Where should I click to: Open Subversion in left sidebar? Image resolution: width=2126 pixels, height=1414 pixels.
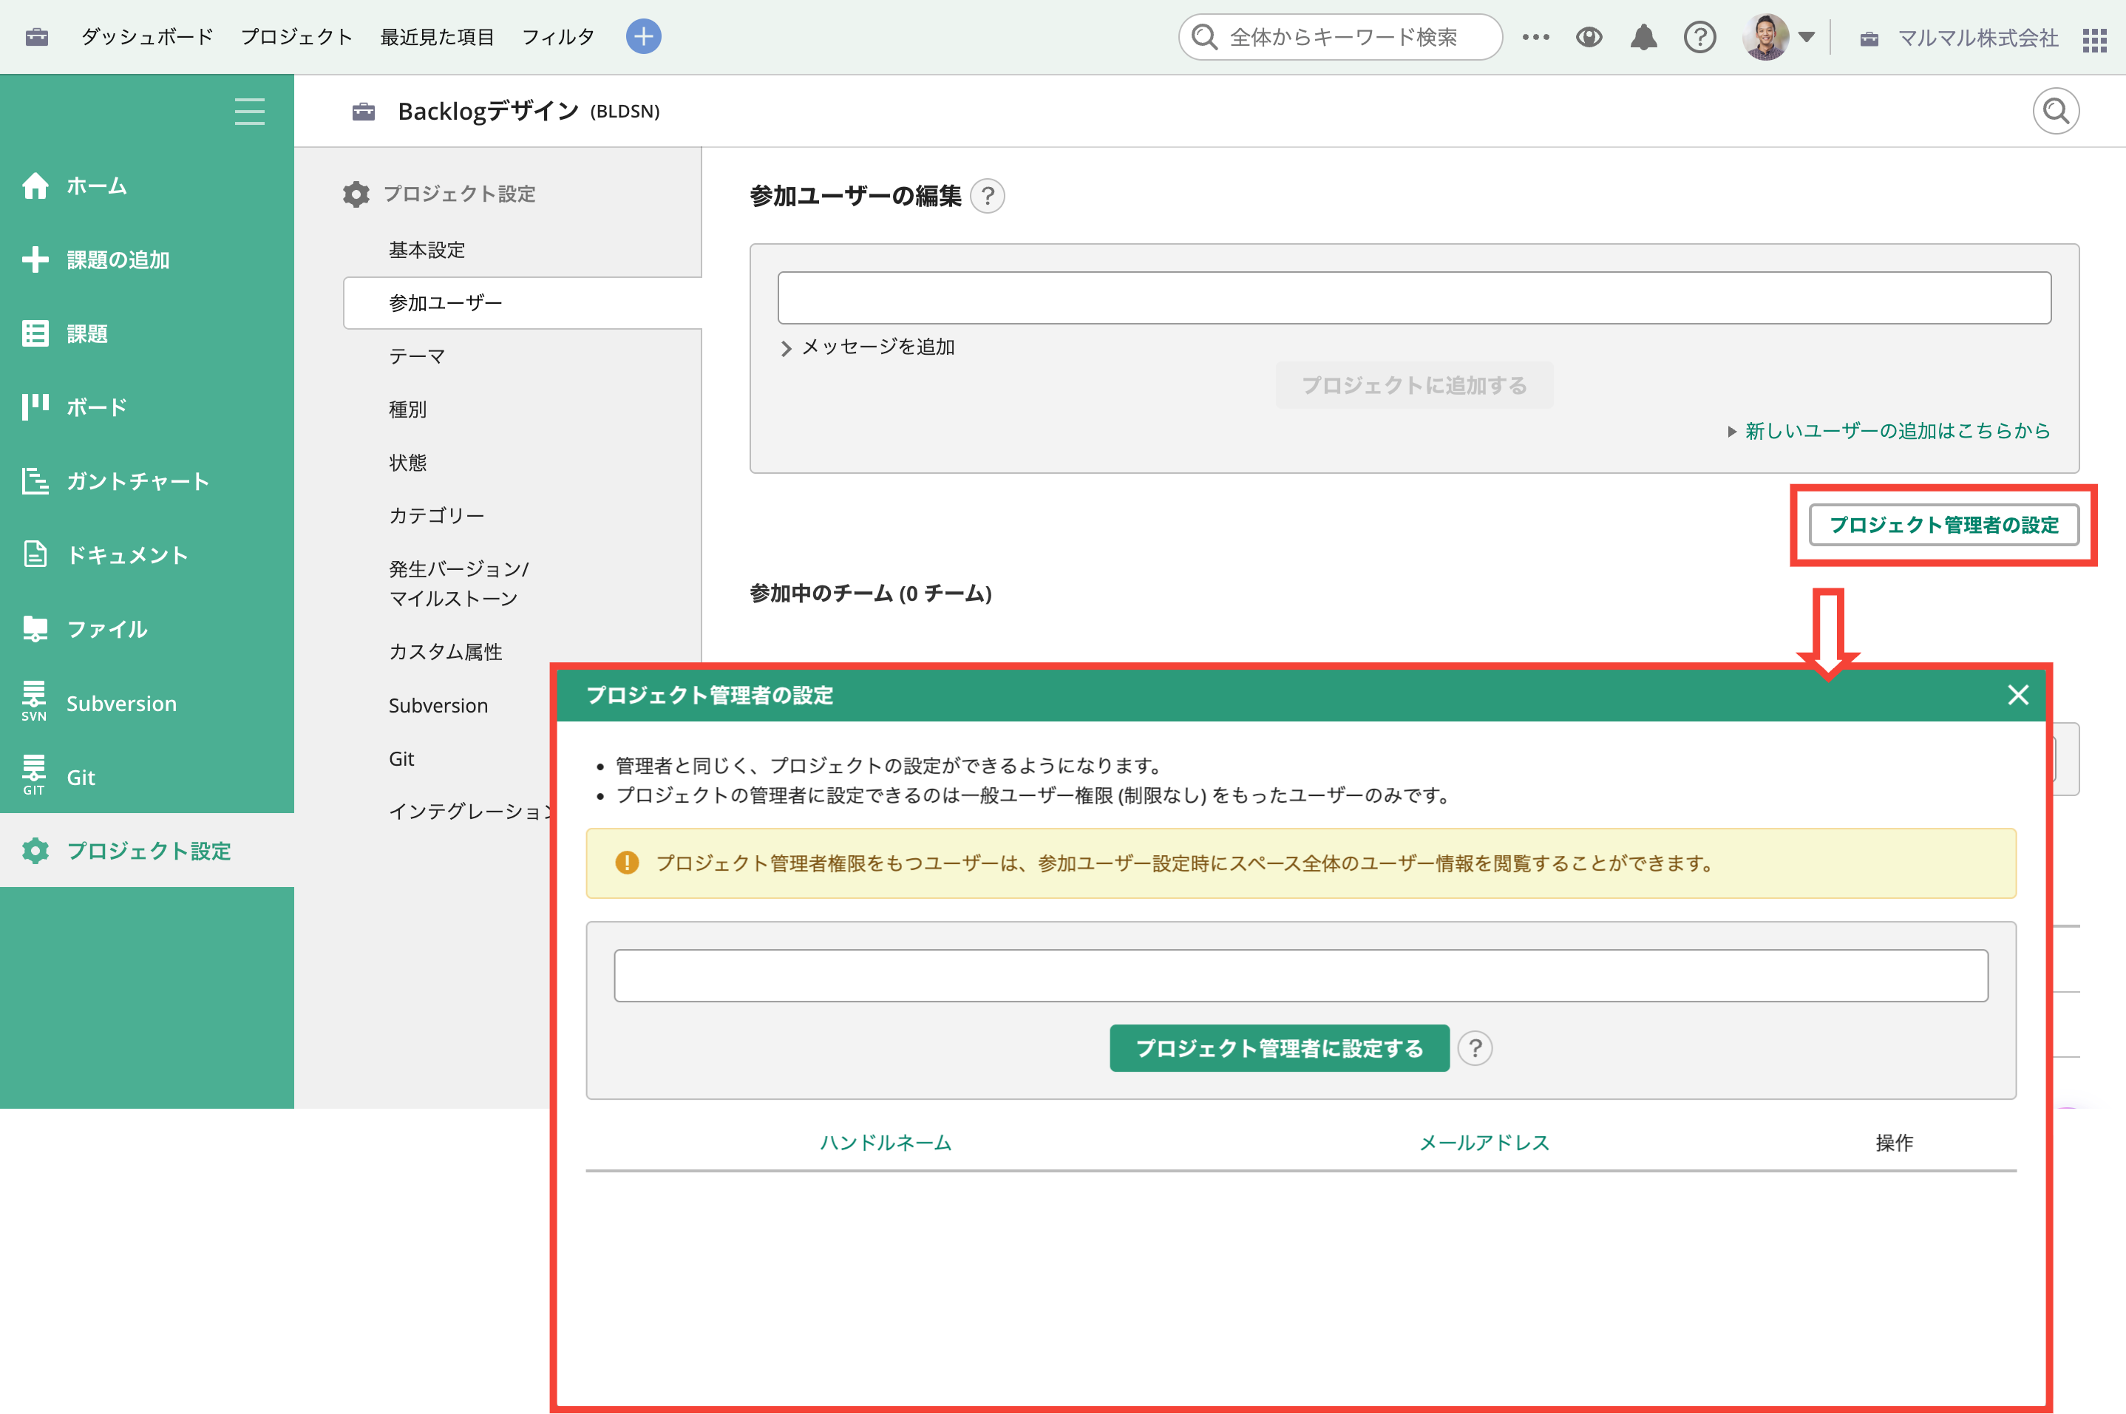click(x=147, y=704)
